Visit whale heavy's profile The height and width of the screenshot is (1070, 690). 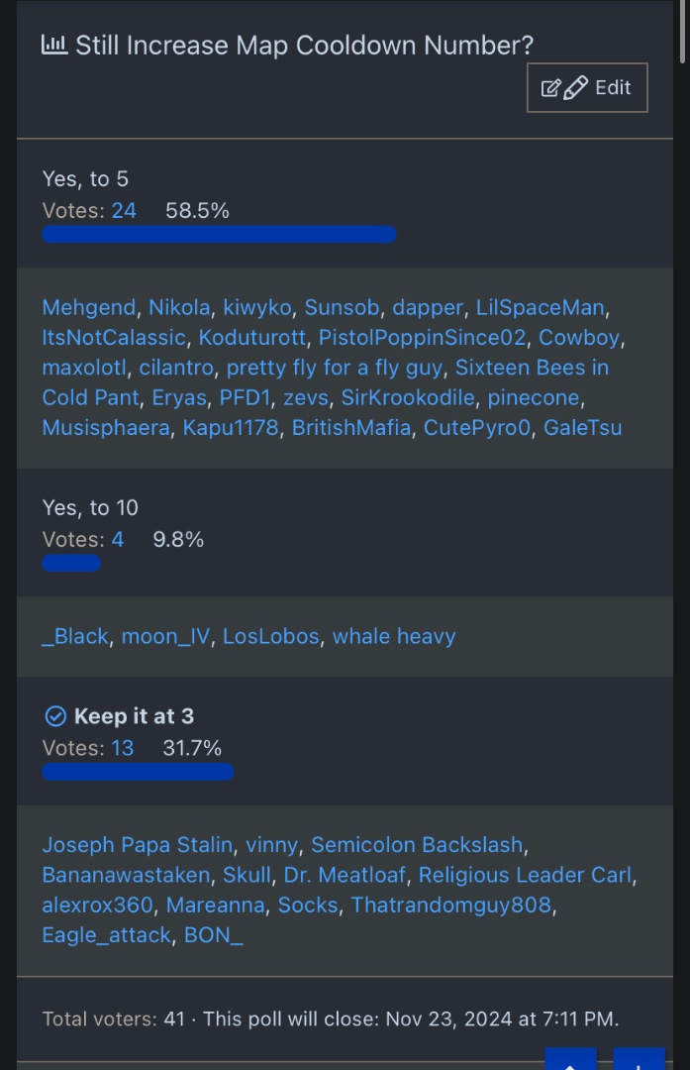[394, 636]
